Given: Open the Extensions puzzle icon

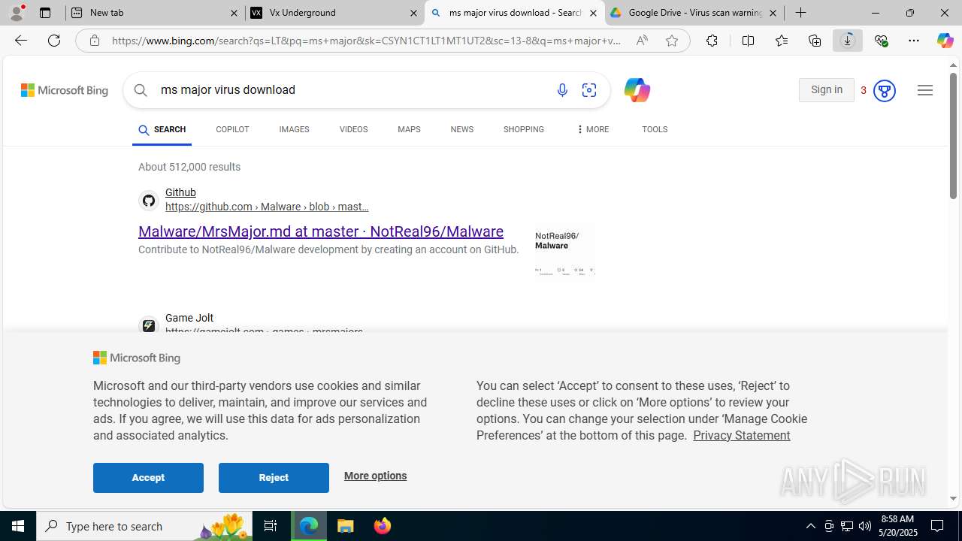Looking at the screenshot, I should pos(712,41).
